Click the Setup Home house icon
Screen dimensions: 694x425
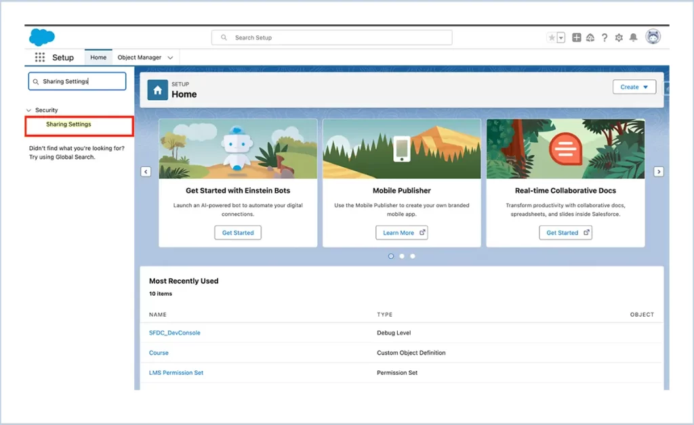157,90
